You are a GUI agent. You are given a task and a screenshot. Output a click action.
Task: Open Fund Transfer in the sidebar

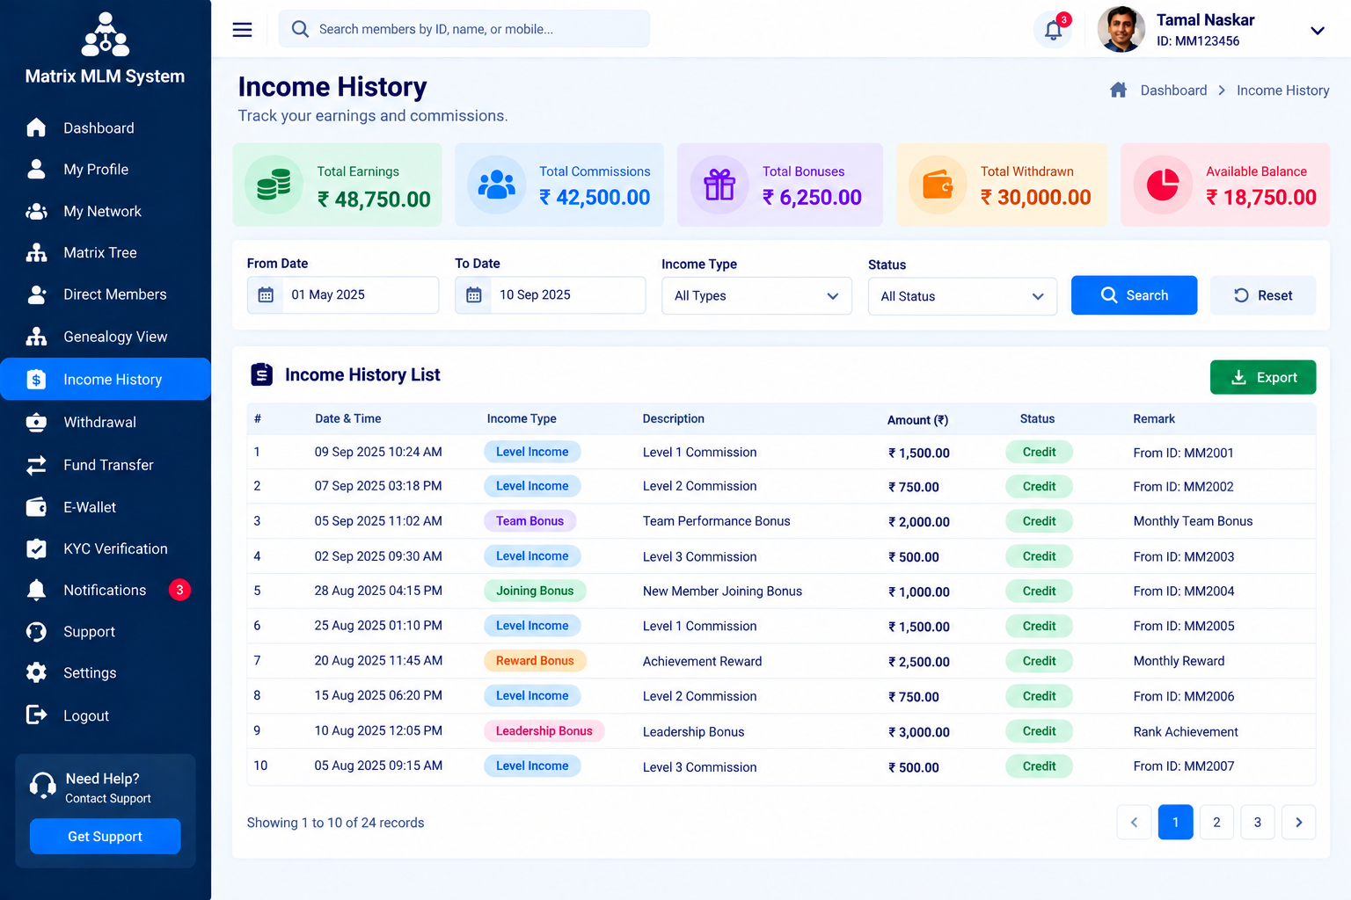point(106,465)
